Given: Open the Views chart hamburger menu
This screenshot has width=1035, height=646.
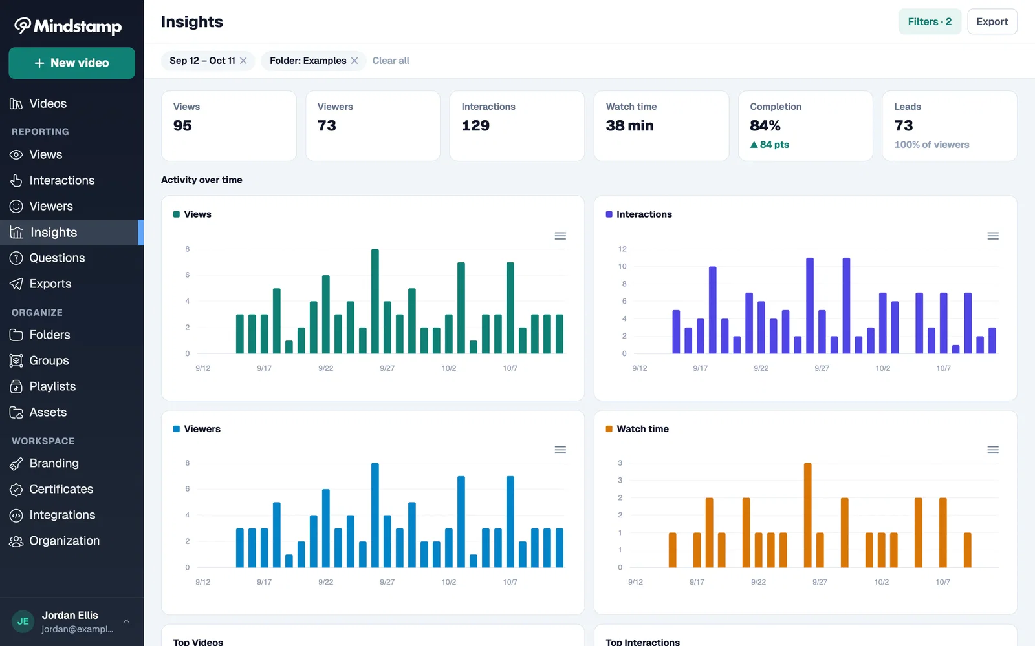Looking at the screenshot, I should (x=560, y=236).
